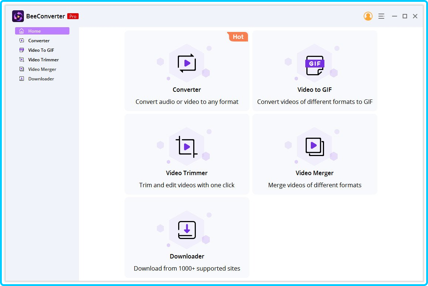Screen dimensions: 428x286
Task: Click the large GIF file icon
Action: coord(315,65)
